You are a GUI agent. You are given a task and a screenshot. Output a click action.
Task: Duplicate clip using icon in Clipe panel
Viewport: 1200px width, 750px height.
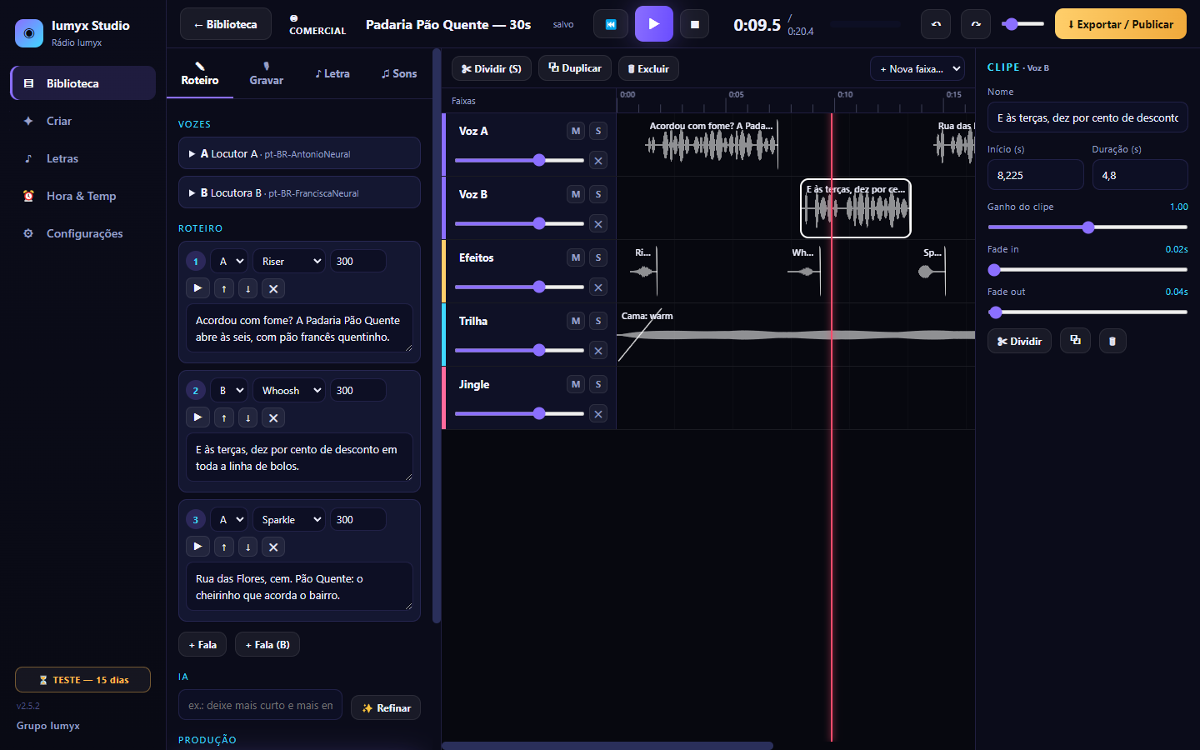click(1075, 341)
